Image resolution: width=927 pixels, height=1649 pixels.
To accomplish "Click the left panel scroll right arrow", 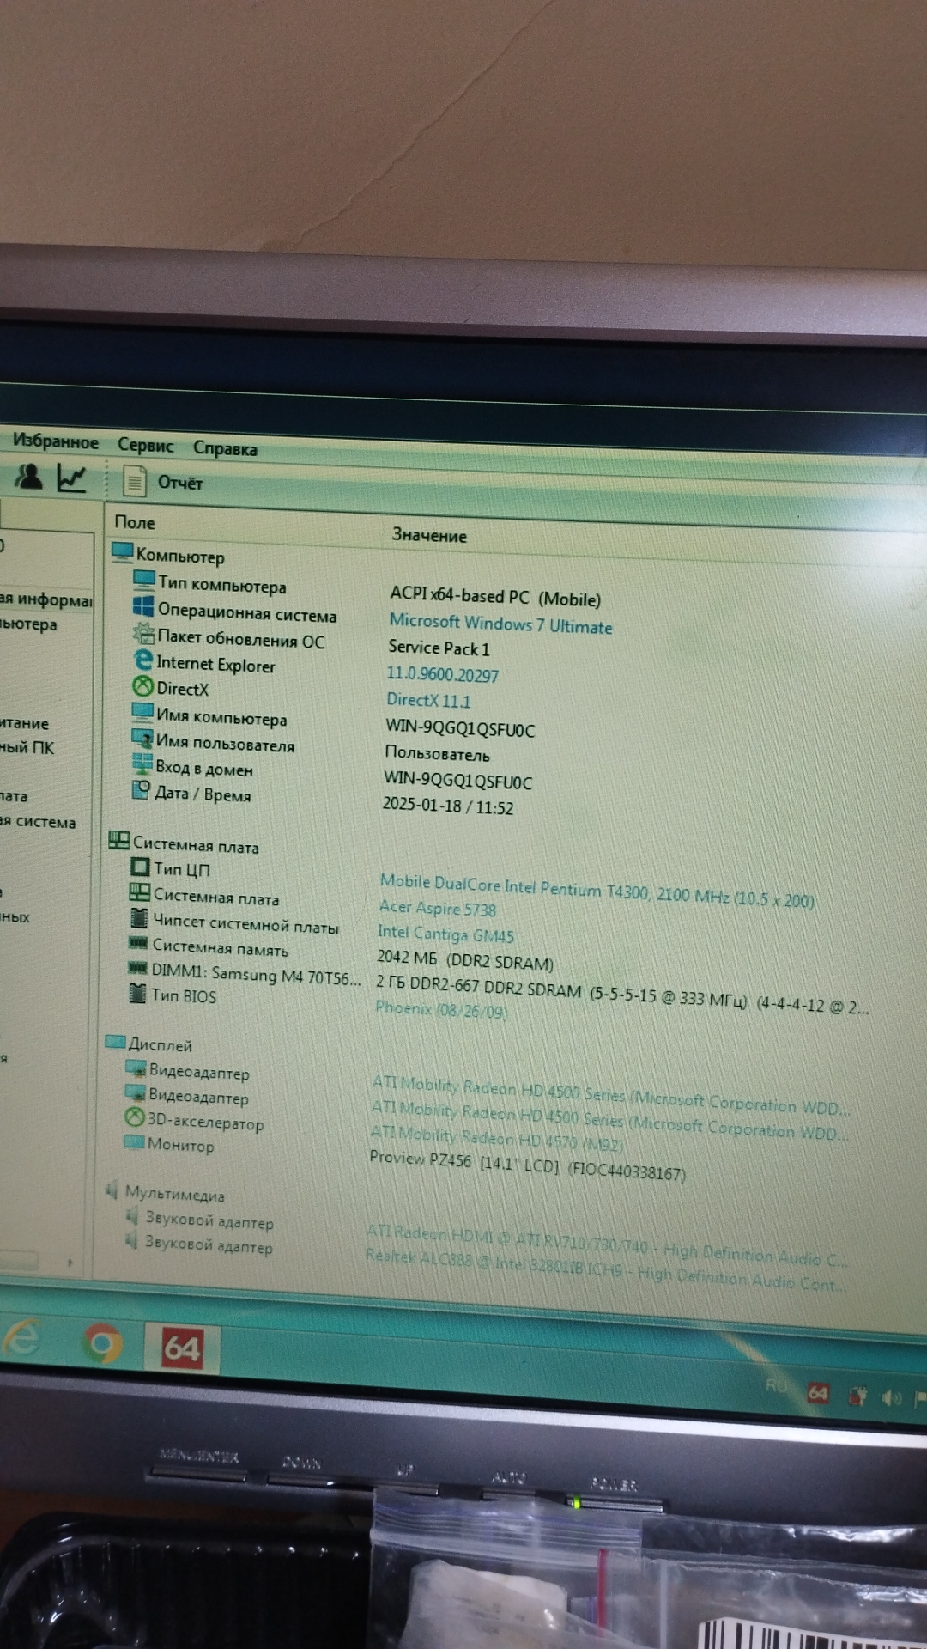I will tap(70, 1263).
